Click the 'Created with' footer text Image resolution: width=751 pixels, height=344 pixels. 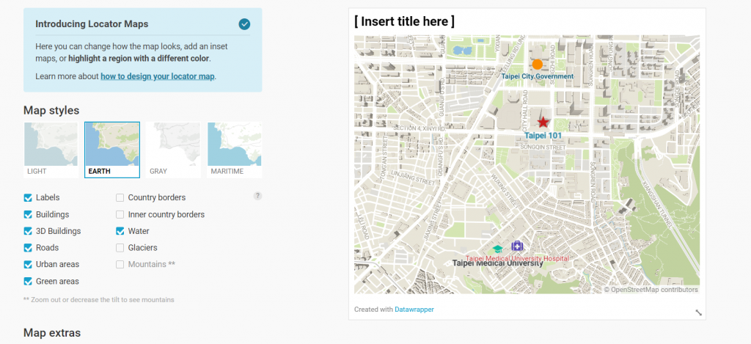373,310
